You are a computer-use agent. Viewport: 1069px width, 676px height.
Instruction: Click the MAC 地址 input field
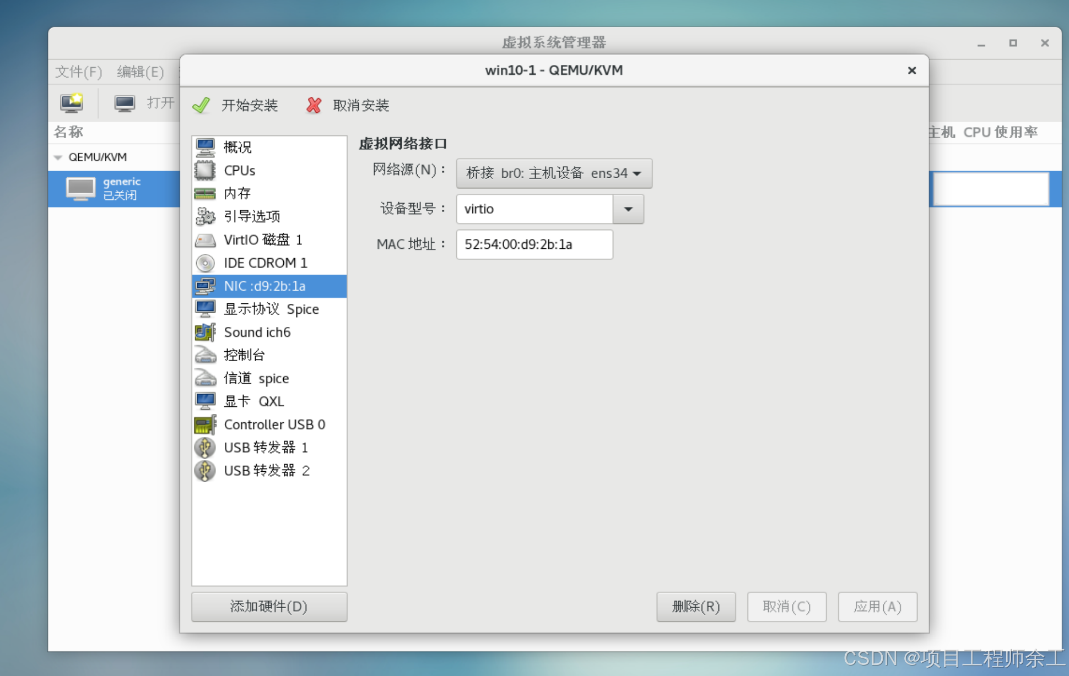point(534,244)
